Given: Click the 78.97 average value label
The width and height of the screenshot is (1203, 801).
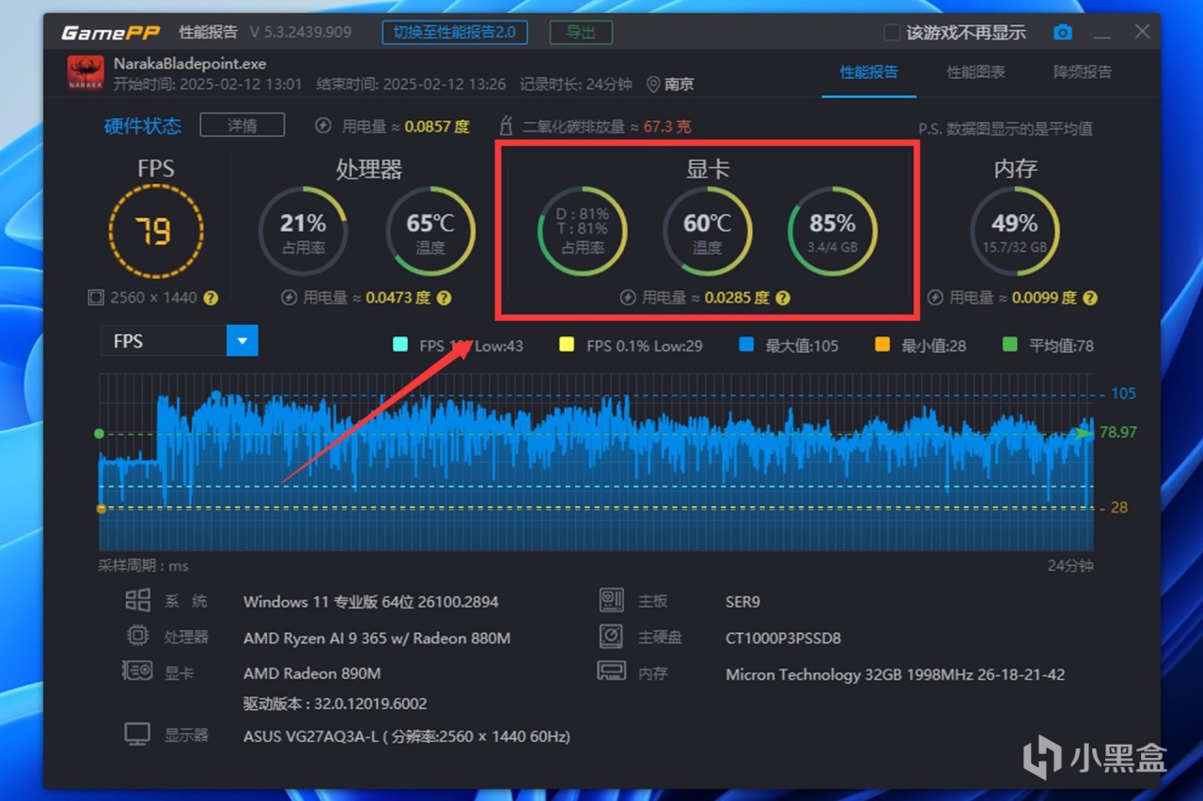Looking at the screenshot, I should (1118, 433).
